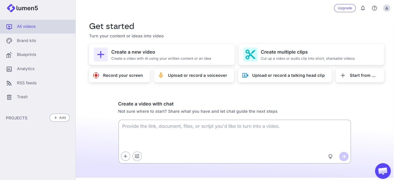Click the blue talking head camera icon
Viewport: 394px width, 180px height.
(x=245, y=75)
